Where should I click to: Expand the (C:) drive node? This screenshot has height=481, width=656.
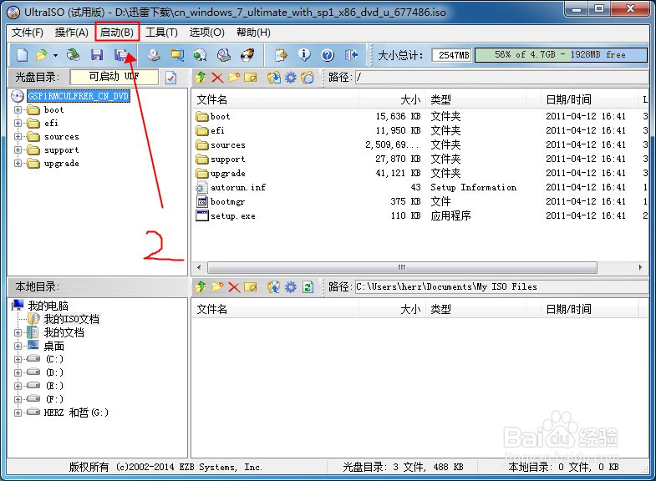click(18, 359)
